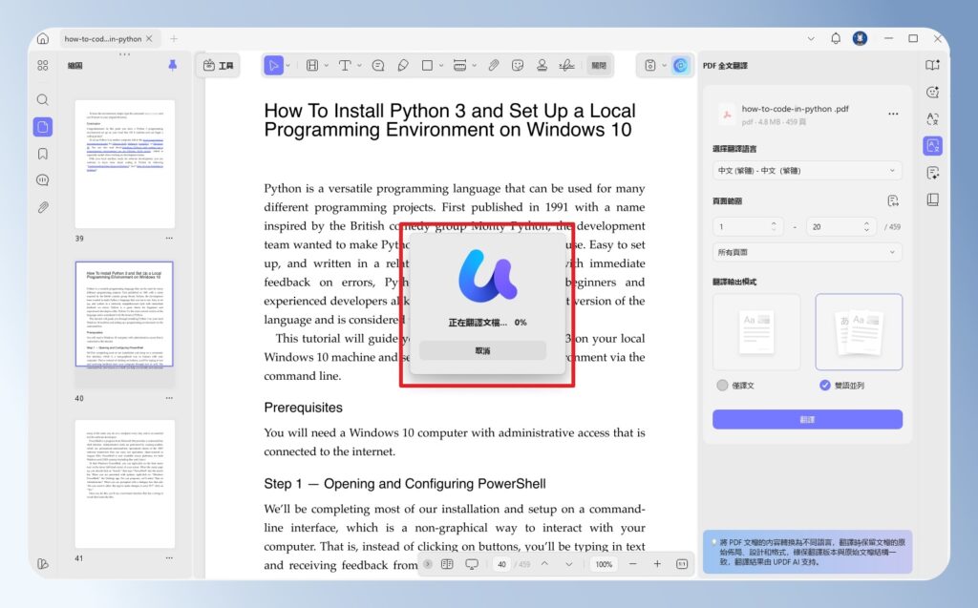Cancel the document translation in dialog
Image resolution: width=978 pixels, height=608 pixels.
pyautogui.click(x=482, y=350)
